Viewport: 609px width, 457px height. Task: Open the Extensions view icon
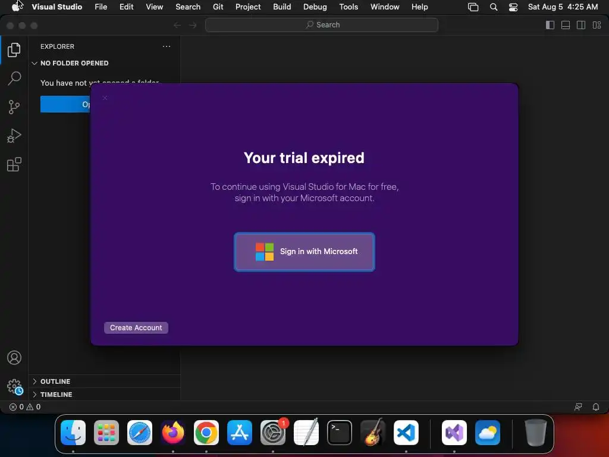point(14,164)
